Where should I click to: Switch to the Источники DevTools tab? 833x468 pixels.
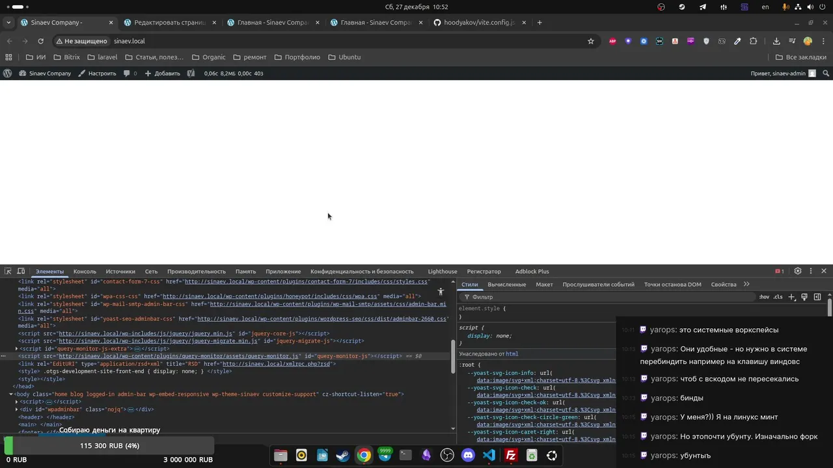120,271
